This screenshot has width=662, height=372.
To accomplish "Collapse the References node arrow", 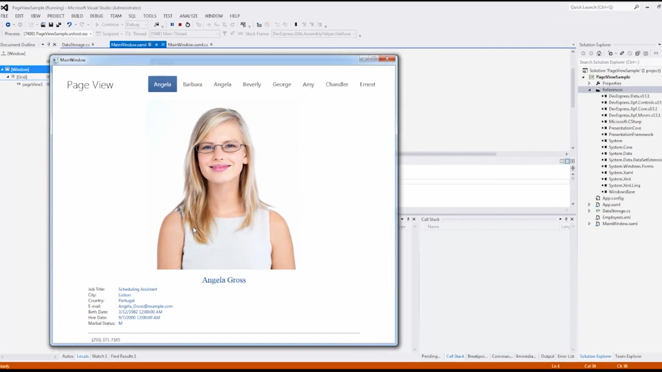I will tap(590, 90).
